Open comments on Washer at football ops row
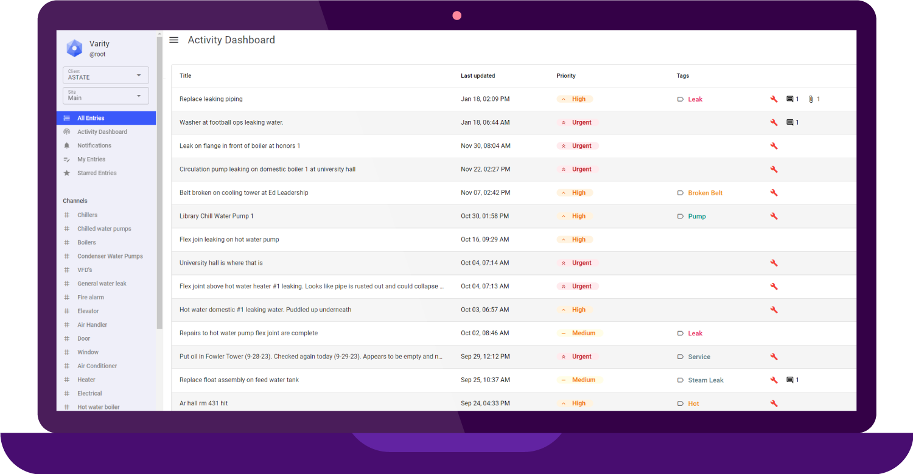The height and width of the screenshot is (474, 913). click(790, 122)
